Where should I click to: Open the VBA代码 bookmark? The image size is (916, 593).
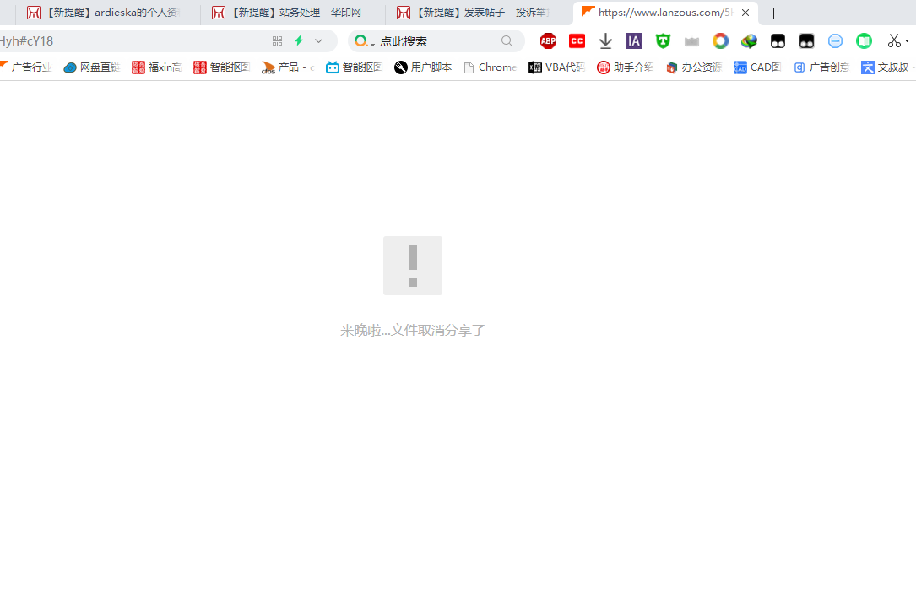click(x=556, y=67)
